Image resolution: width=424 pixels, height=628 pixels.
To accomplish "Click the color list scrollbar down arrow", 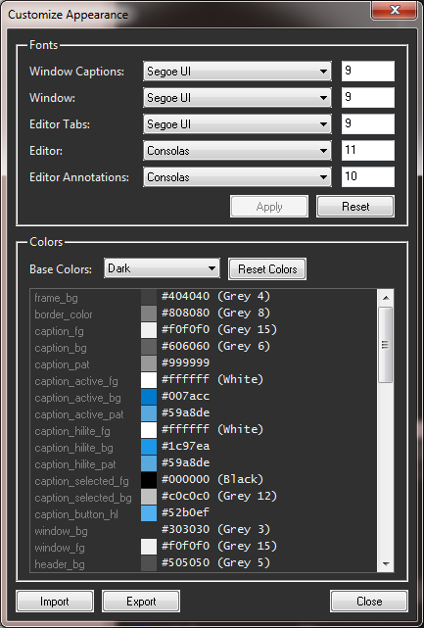I will 386,564.
